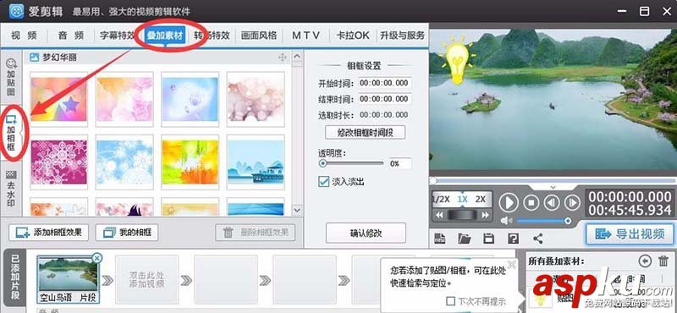
Task: Select the 空山鸟语 clip thumbnail
Action: [x=68, y=278]
